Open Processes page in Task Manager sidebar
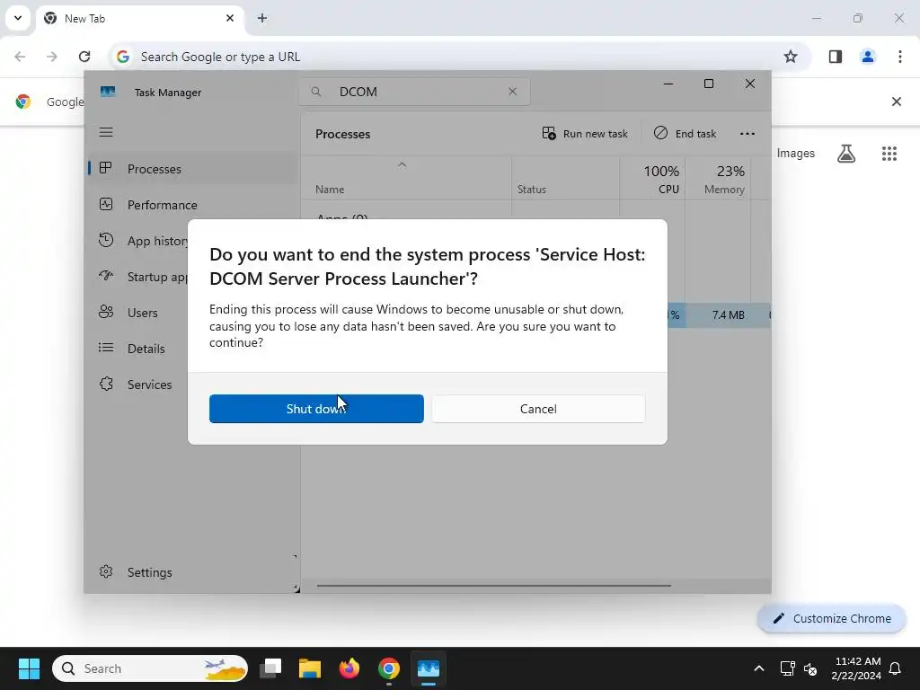 point(192,168)
